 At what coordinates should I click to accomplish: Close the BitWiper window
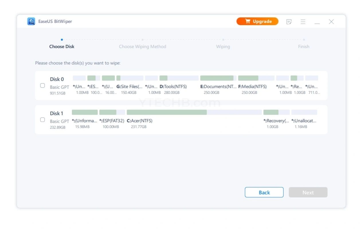point(331,22)
